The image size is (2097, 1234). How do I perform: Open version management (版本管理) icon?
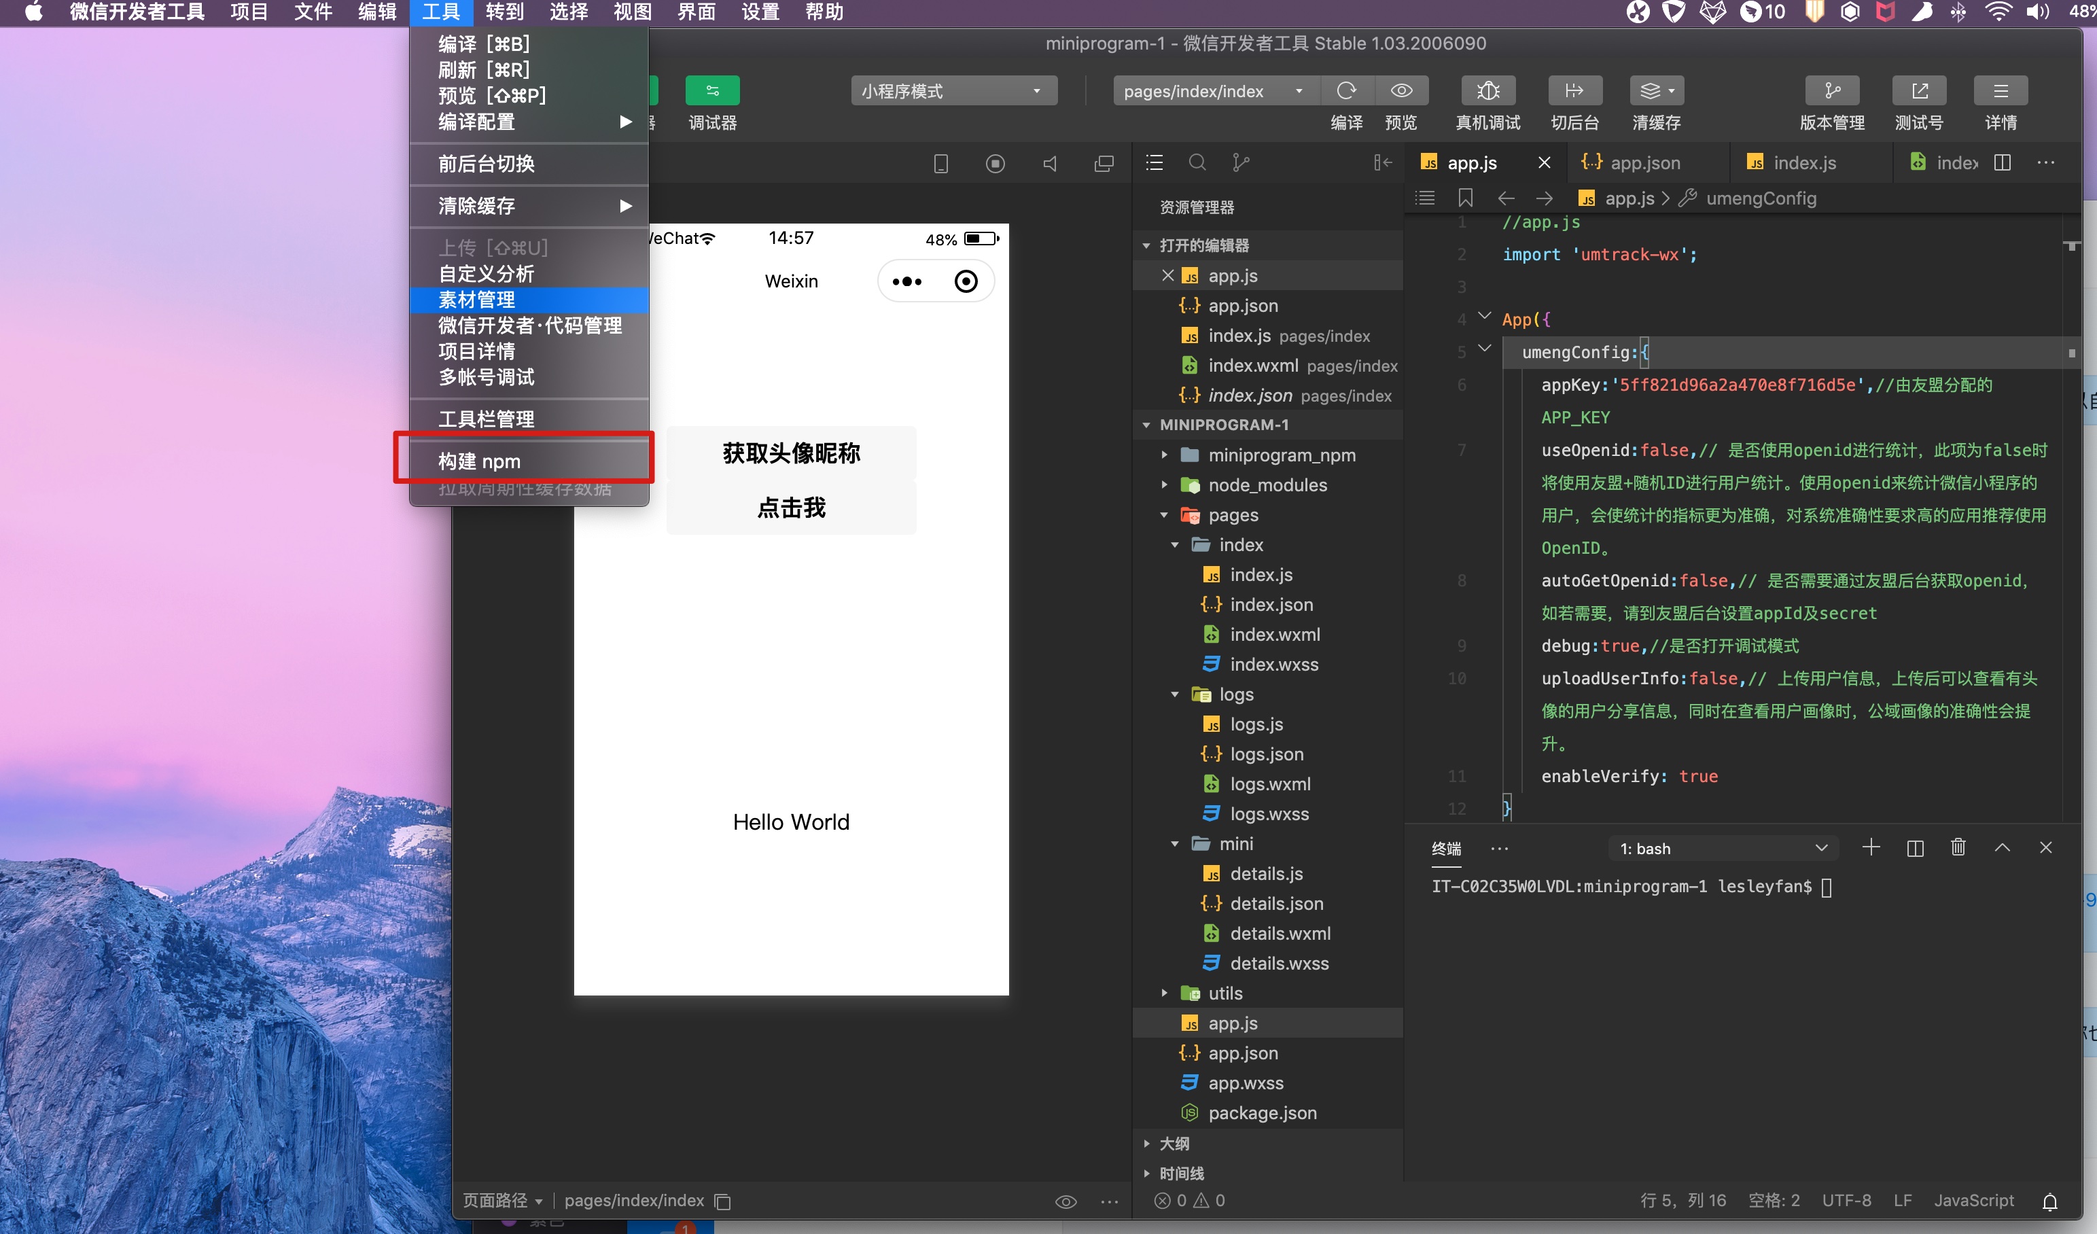click(x=1831, y=90)
